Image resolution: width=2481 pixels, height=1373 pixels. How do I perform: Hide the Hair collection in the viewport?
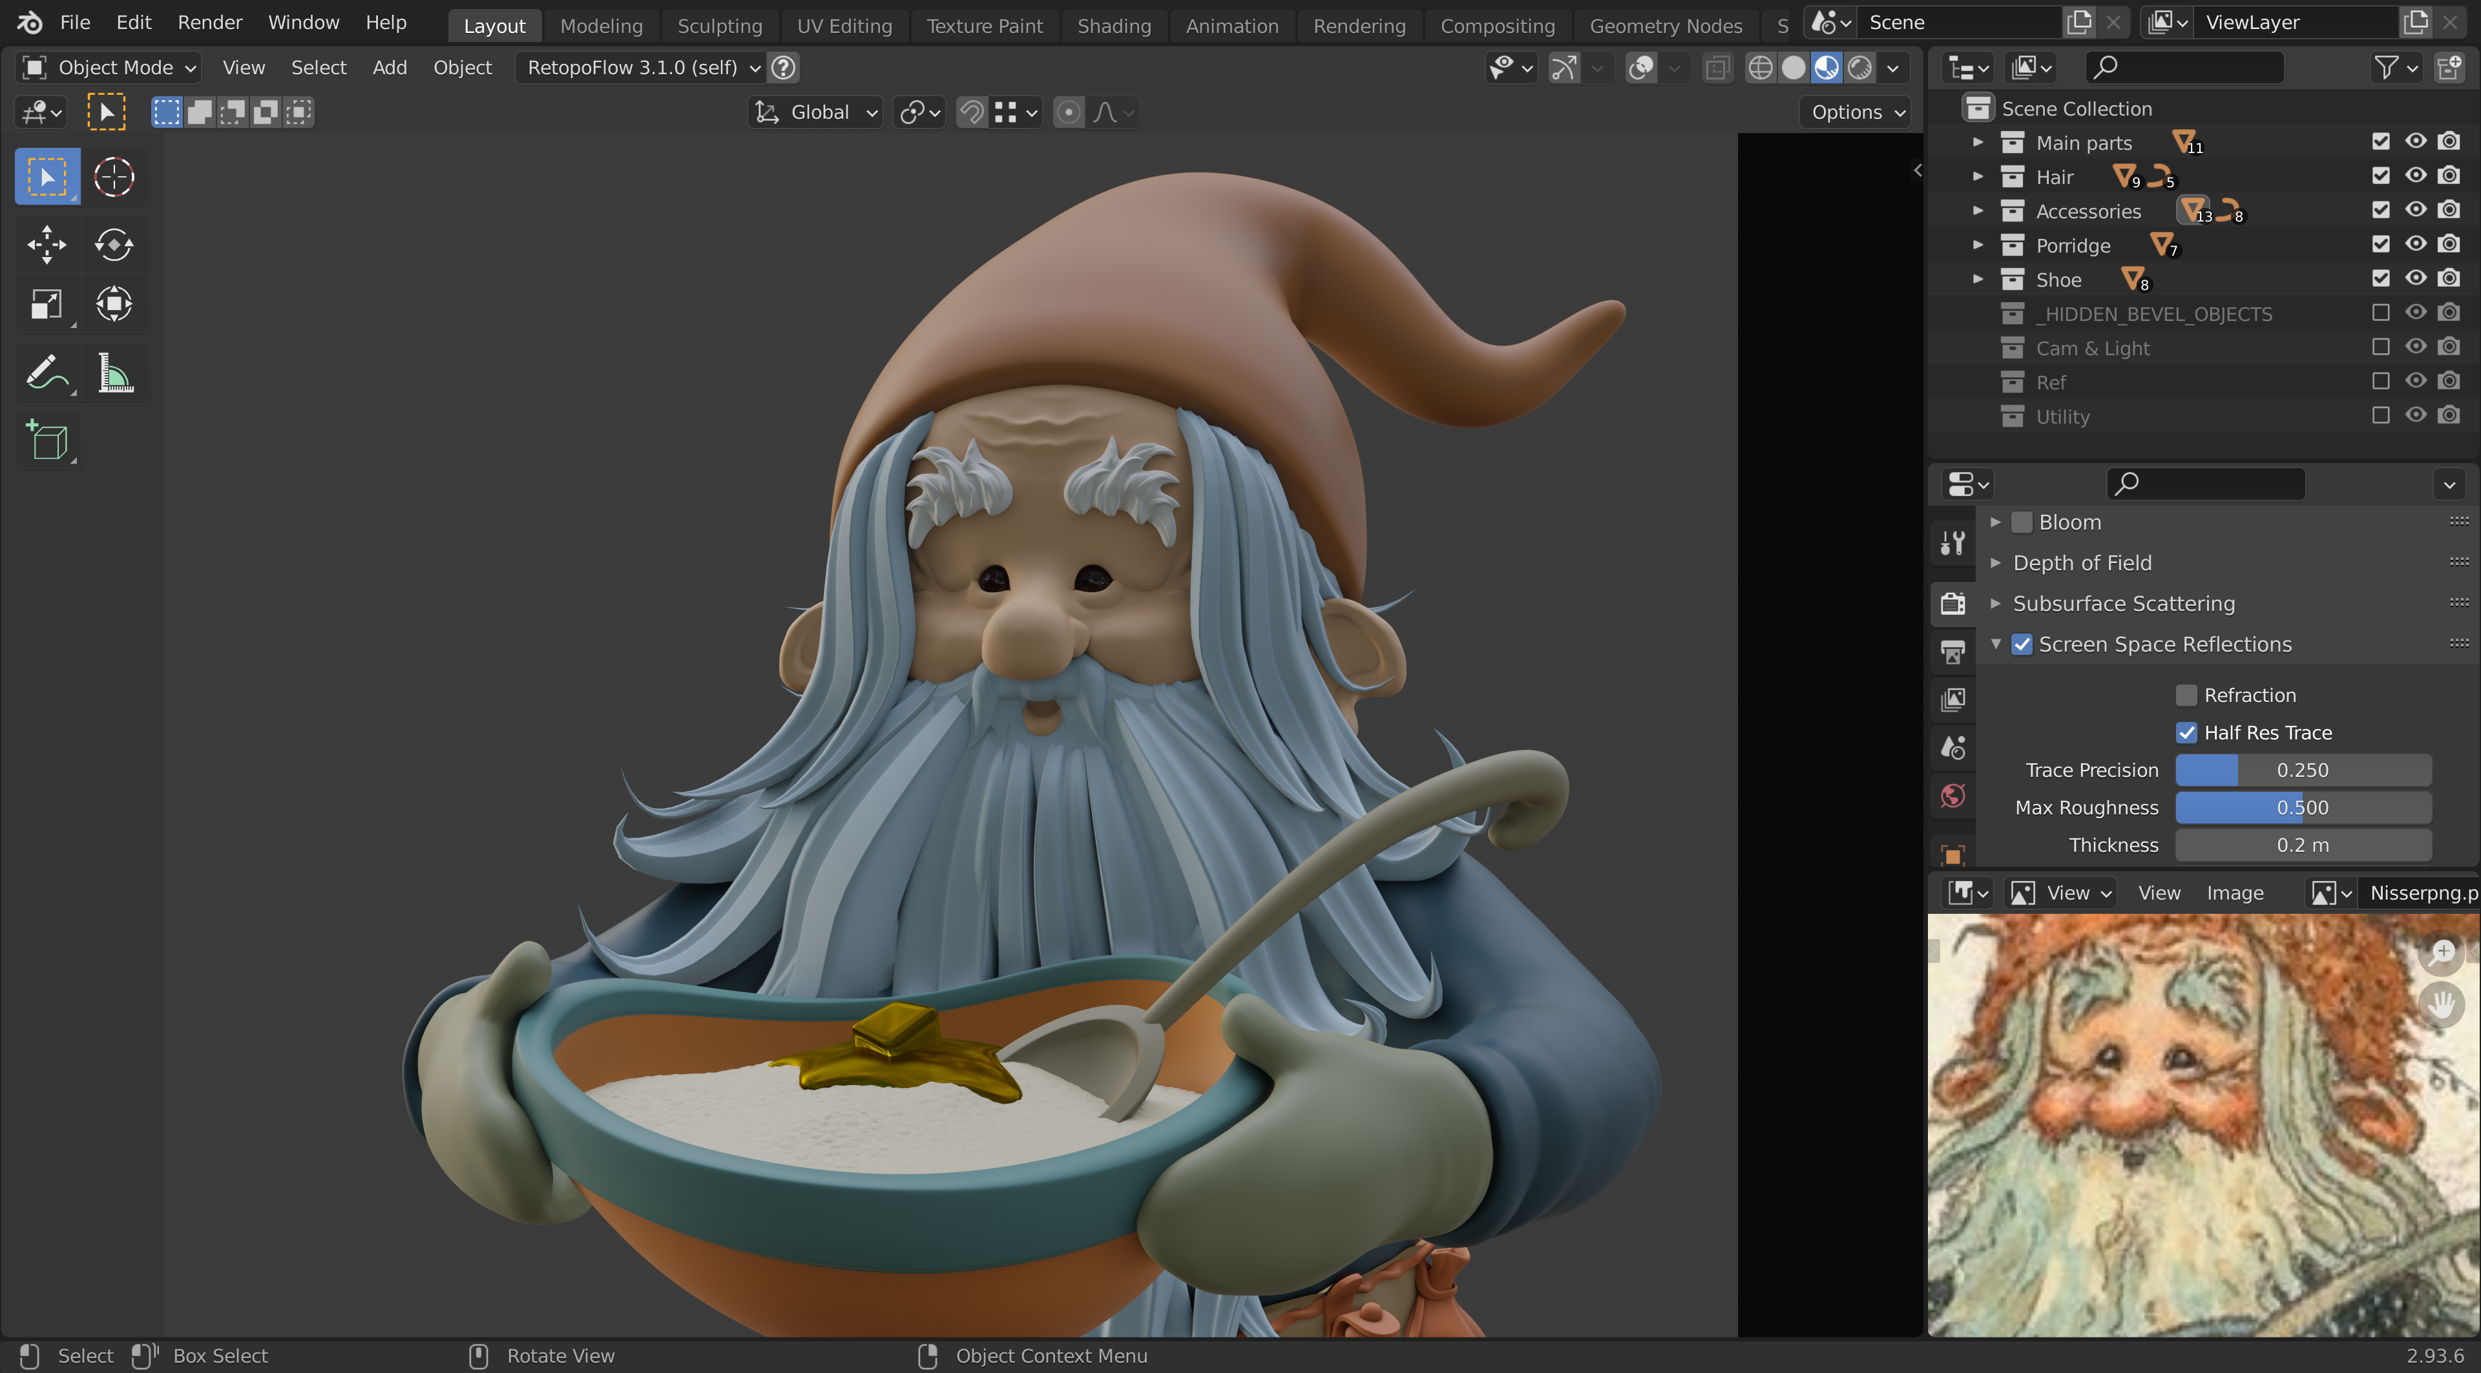coord(2414,176)
